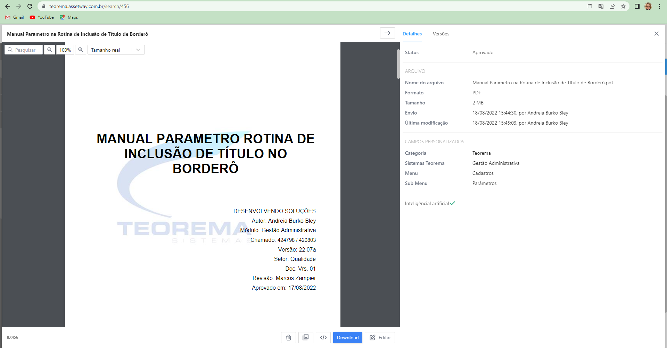This screenshot has height=348, width=667.
Task: Click the Inteligência artificial checkmark
Action: [452, 203]
